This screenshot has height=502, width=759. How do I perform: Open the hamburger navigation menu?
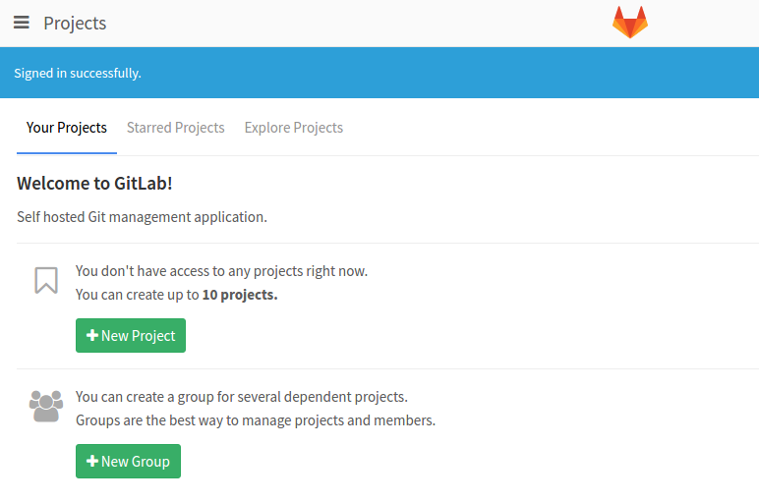22,23
